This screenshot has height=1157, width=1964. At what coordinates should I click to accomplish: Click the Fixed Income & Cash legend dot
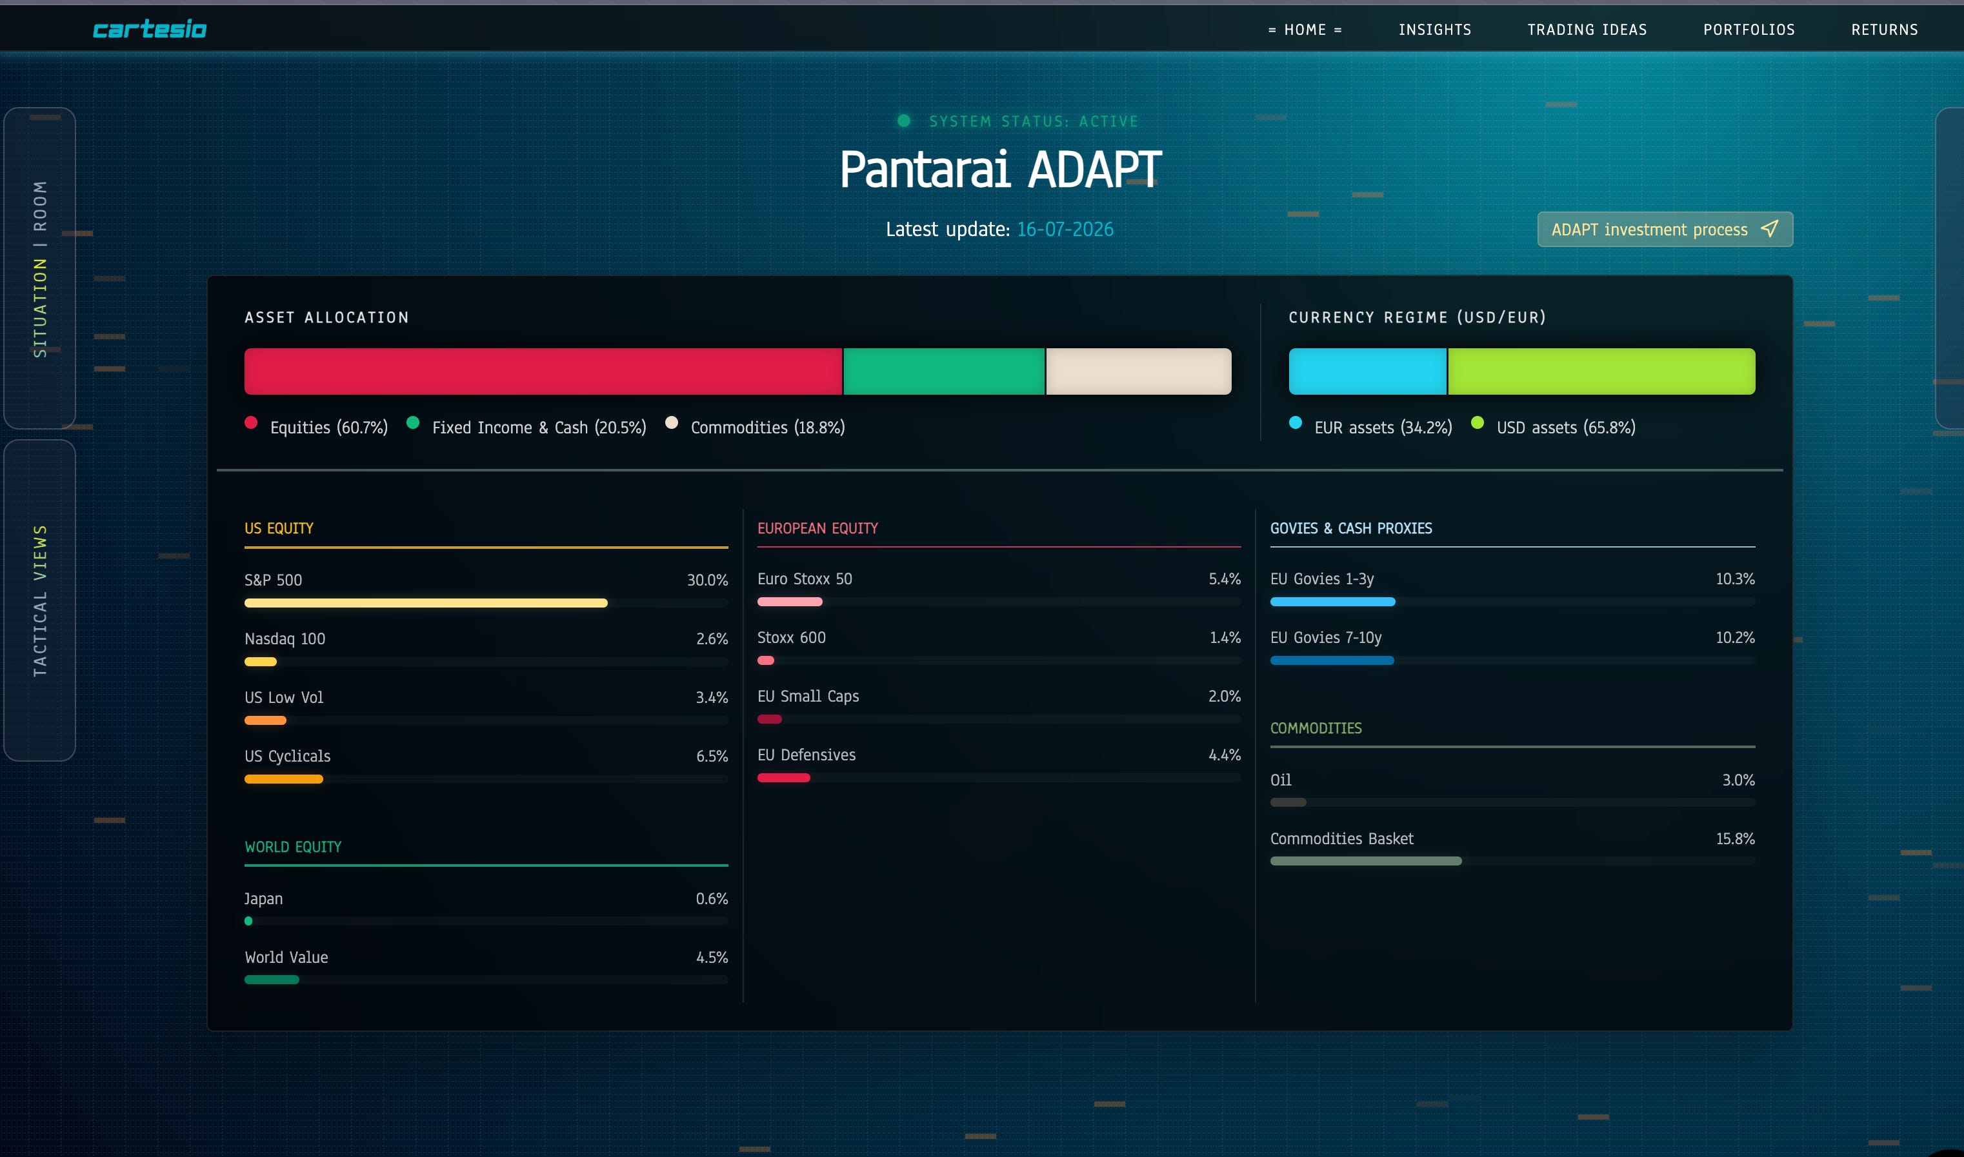click(414, 422)
